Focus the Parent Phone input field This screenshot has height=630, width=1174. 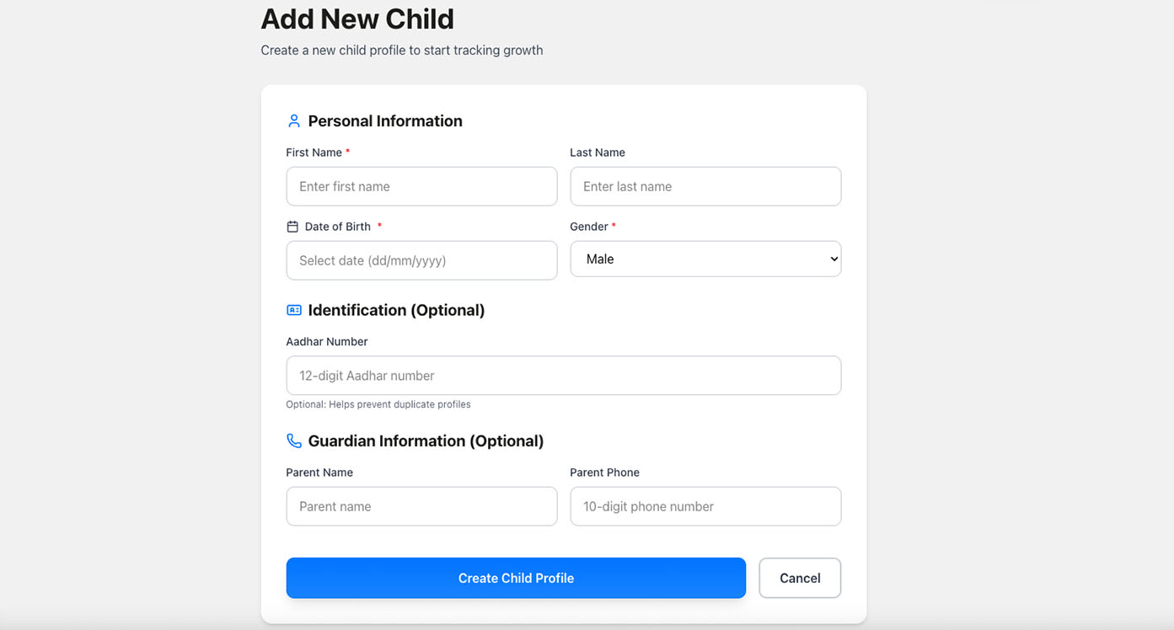705,506
